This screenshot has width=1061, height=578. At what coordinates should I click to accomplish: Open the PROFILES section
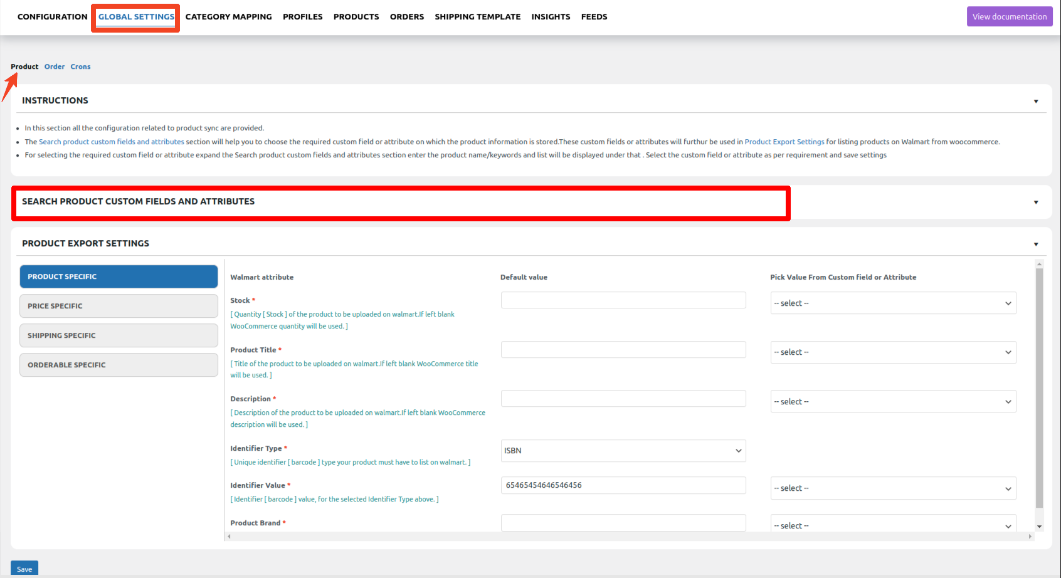303,16
